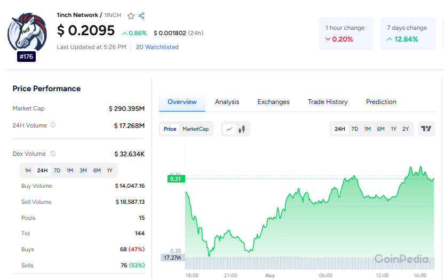The image size is (444, 279).
Task: Open info icon next to Dex Volume
Action: (53, 154)
